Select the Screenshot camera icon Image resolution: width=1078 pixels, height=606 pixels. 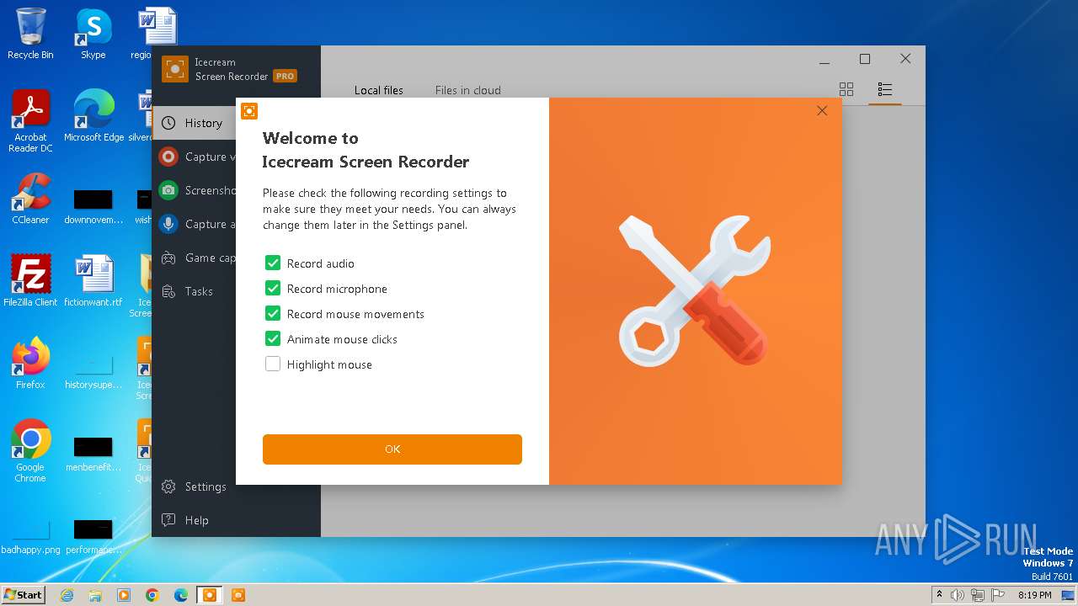coord(168,190)
